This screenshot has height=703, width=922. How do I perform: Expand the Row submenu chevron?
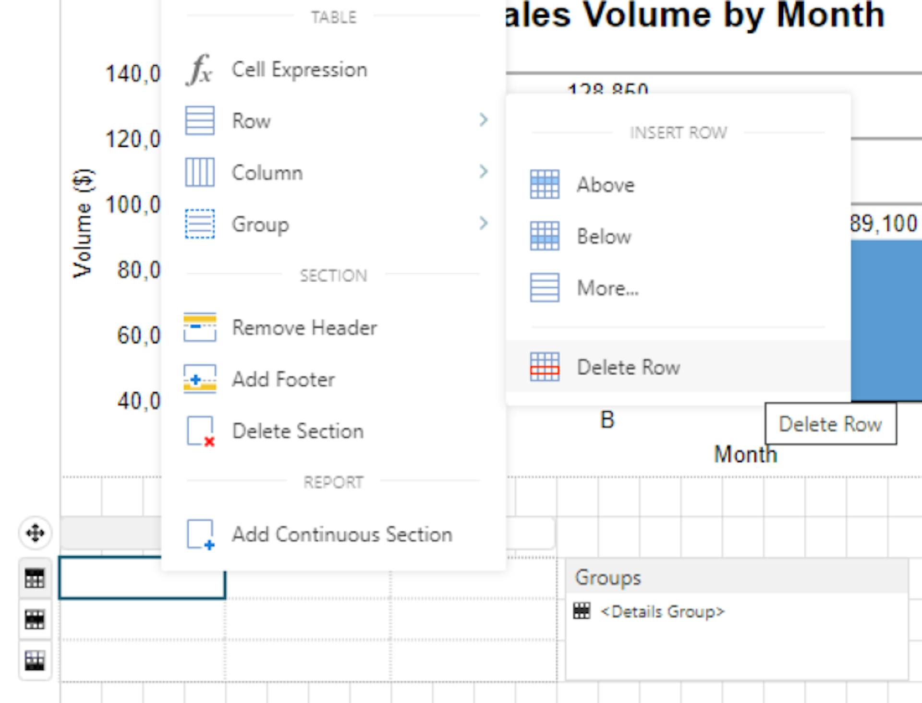(x=483, y=120)
